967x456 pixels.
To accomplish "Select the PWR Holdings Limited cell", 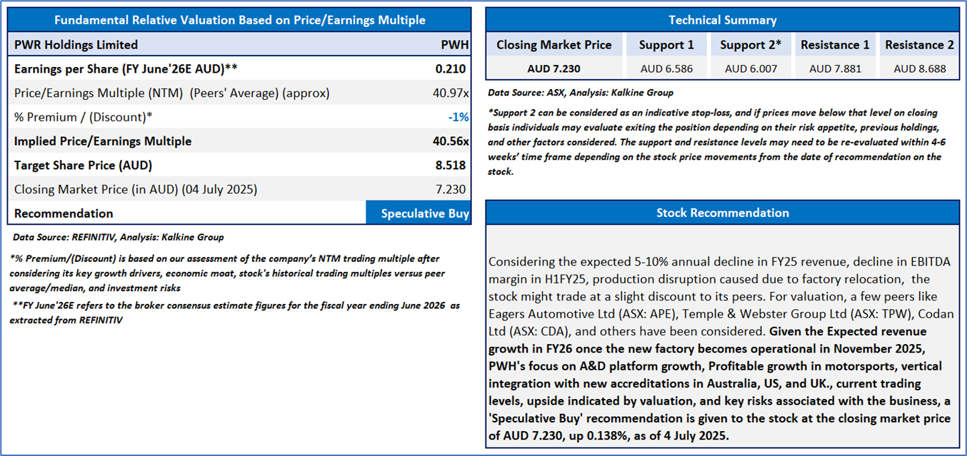I will click(76, 45).
